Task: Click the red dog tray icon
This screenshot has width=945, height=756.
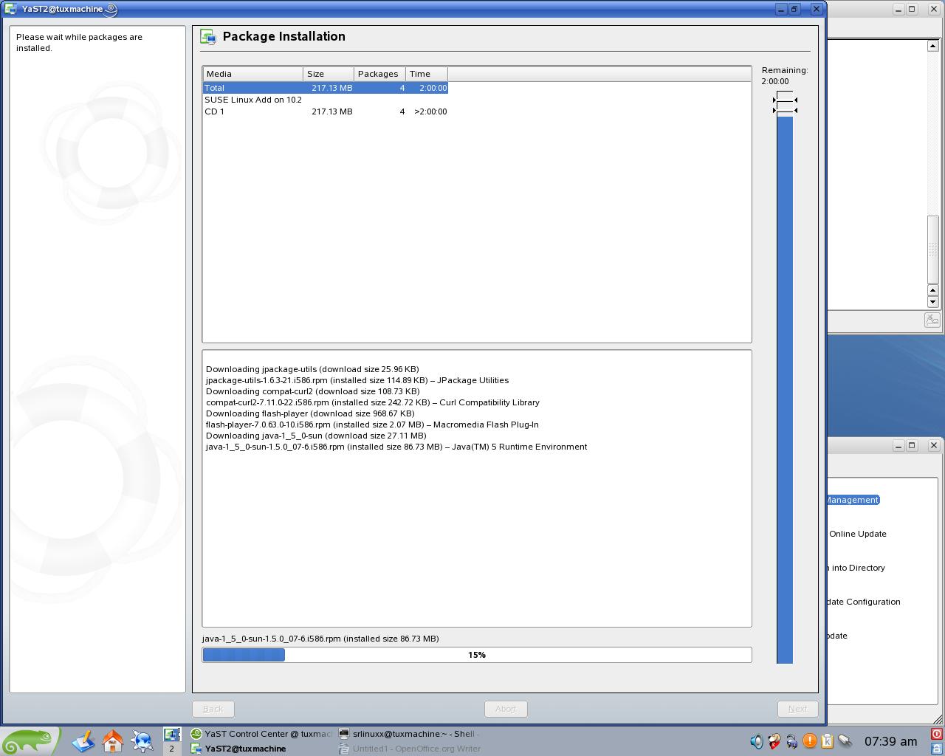Action: pos(774,741)
